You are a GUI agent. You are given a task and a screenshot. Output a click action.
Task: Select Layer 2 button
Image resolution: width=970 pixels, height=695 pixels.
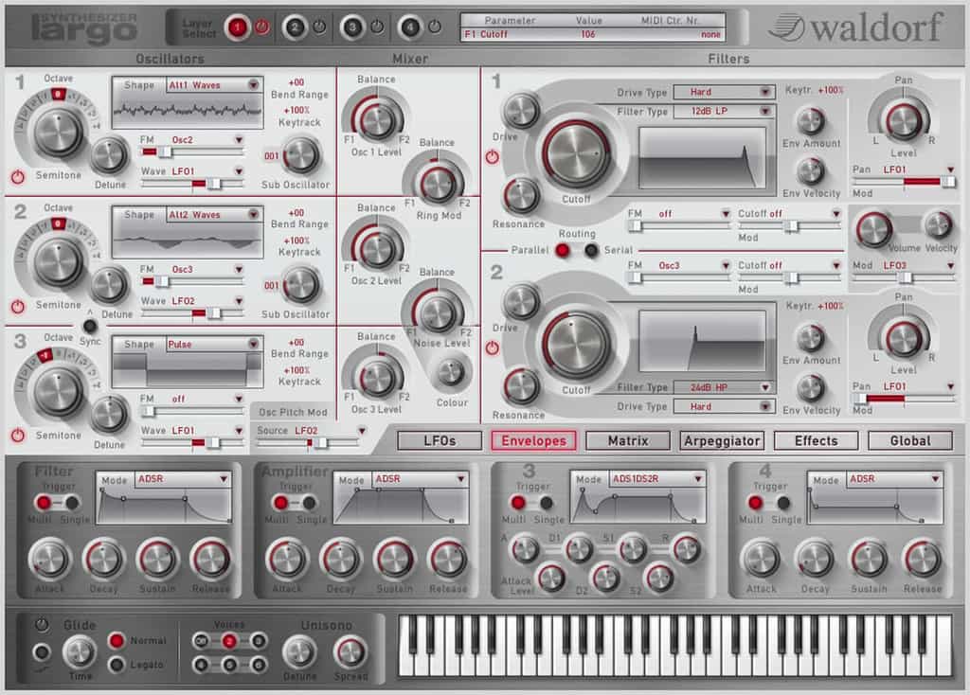(296, 27)
